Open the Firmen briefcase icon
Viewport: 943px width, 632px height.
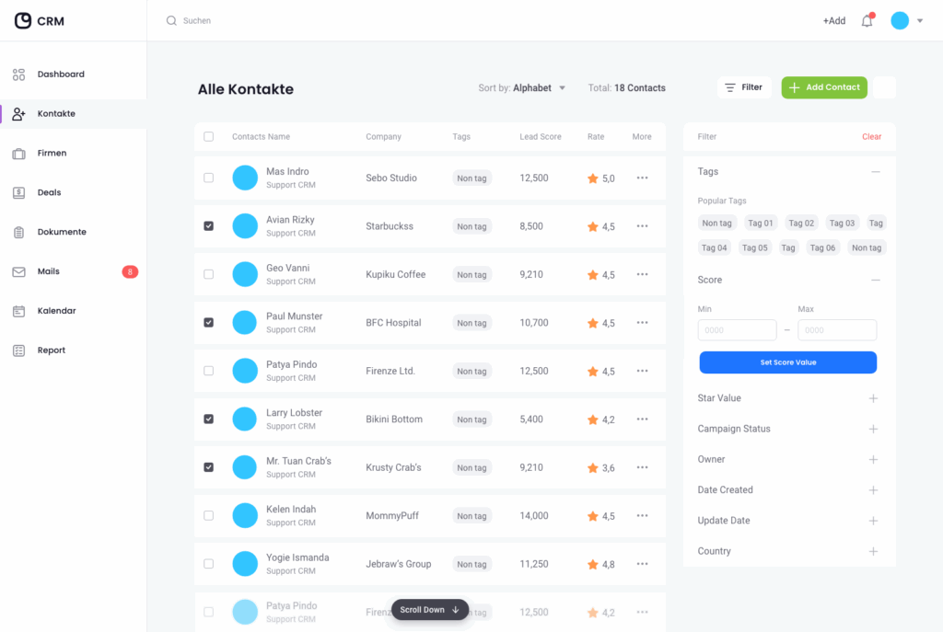(18, 154)
